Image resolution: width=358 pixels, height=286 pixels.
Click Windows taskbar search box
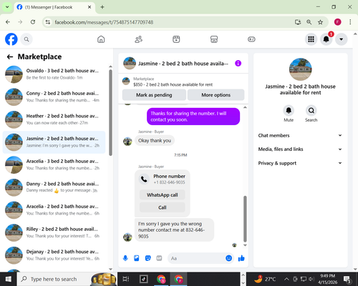[x=67, y=279]
